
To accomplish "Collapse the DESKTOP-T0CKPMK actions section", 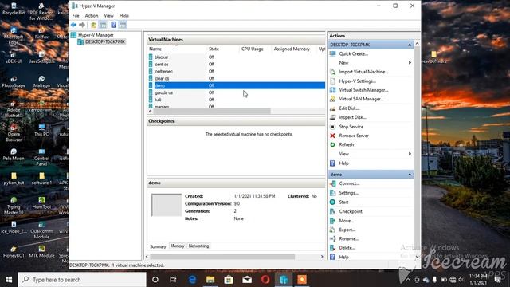I will pos(410,45).
